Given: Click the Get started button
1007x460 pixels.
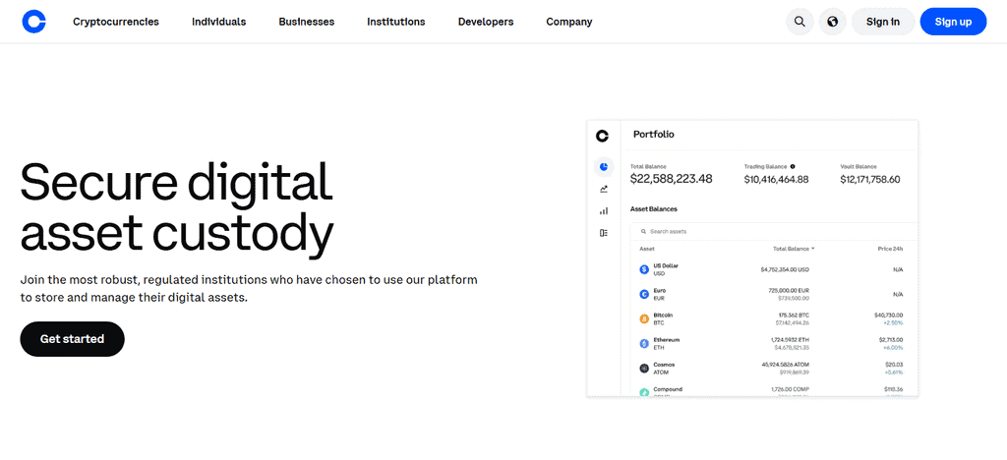Looking at the screenshot, I should (72, 339).
